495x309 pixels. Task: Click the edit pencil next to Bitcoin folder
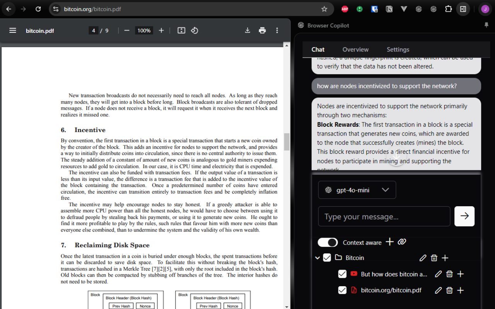423,258
